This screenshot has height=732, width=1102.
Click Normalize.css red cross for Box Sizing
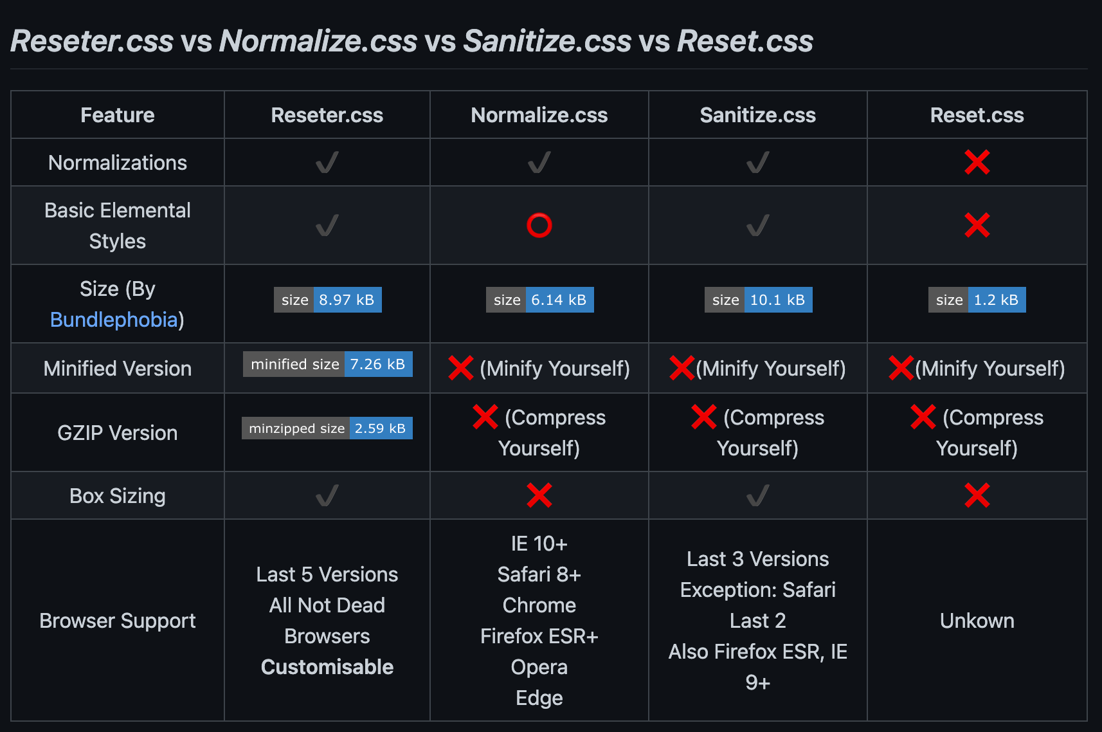point(539,495)
